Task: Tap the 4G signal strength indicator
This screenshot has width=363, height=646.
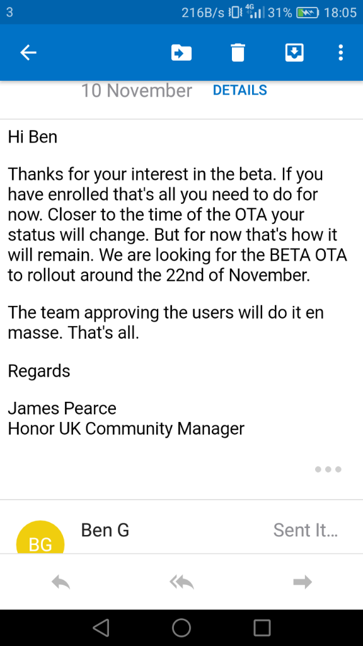Action: tap(254, 12)
